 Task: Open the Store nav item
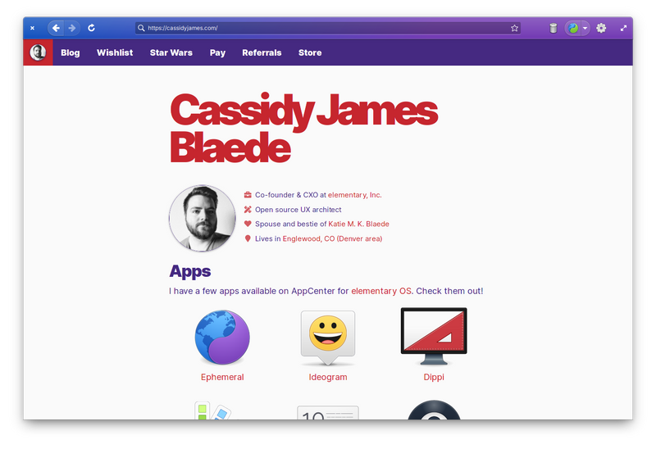310,52
